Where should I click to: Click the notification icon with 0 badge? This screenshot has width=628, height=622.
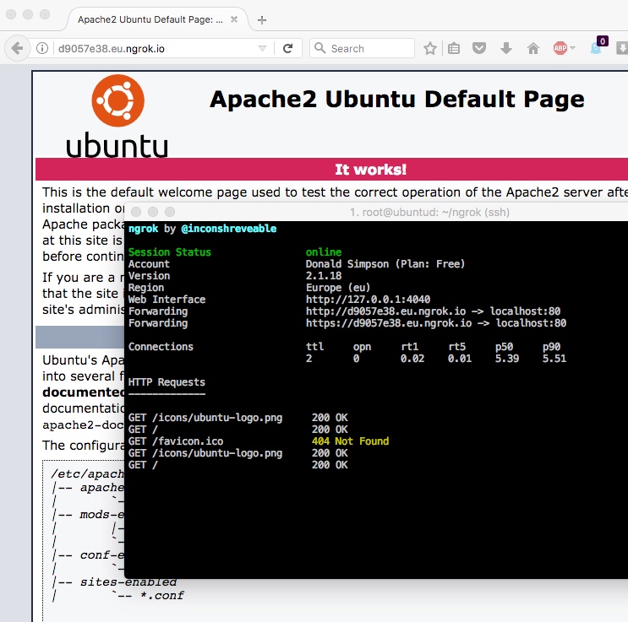coord(597,48)
